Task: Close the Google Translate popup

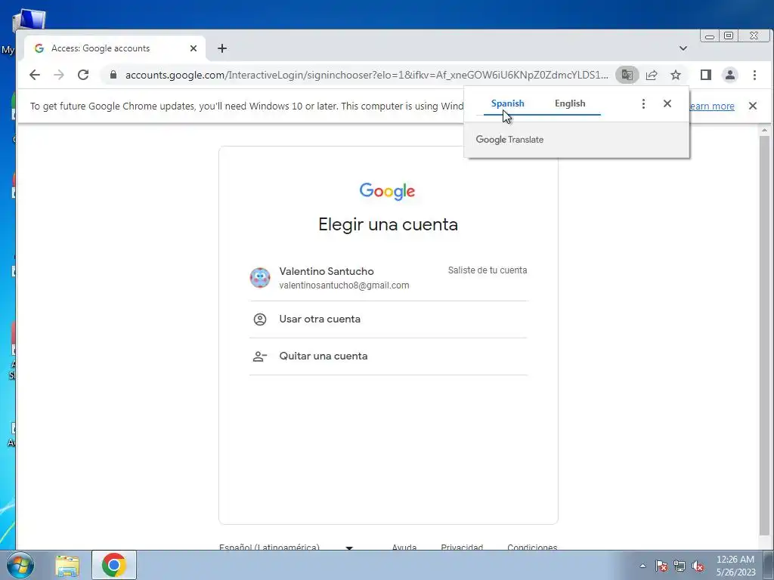Action: click(x=667, y=103)
